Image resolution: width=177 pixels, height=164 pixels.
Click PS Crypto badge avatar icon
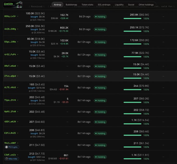click(x=7, y=147)
